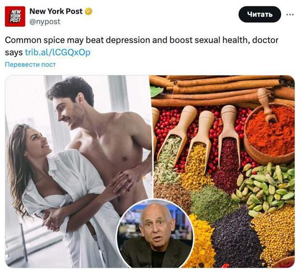The height and width of the screenshot is (274, 300).
Task: Open the three-dot more options menu
Action: 290,15
